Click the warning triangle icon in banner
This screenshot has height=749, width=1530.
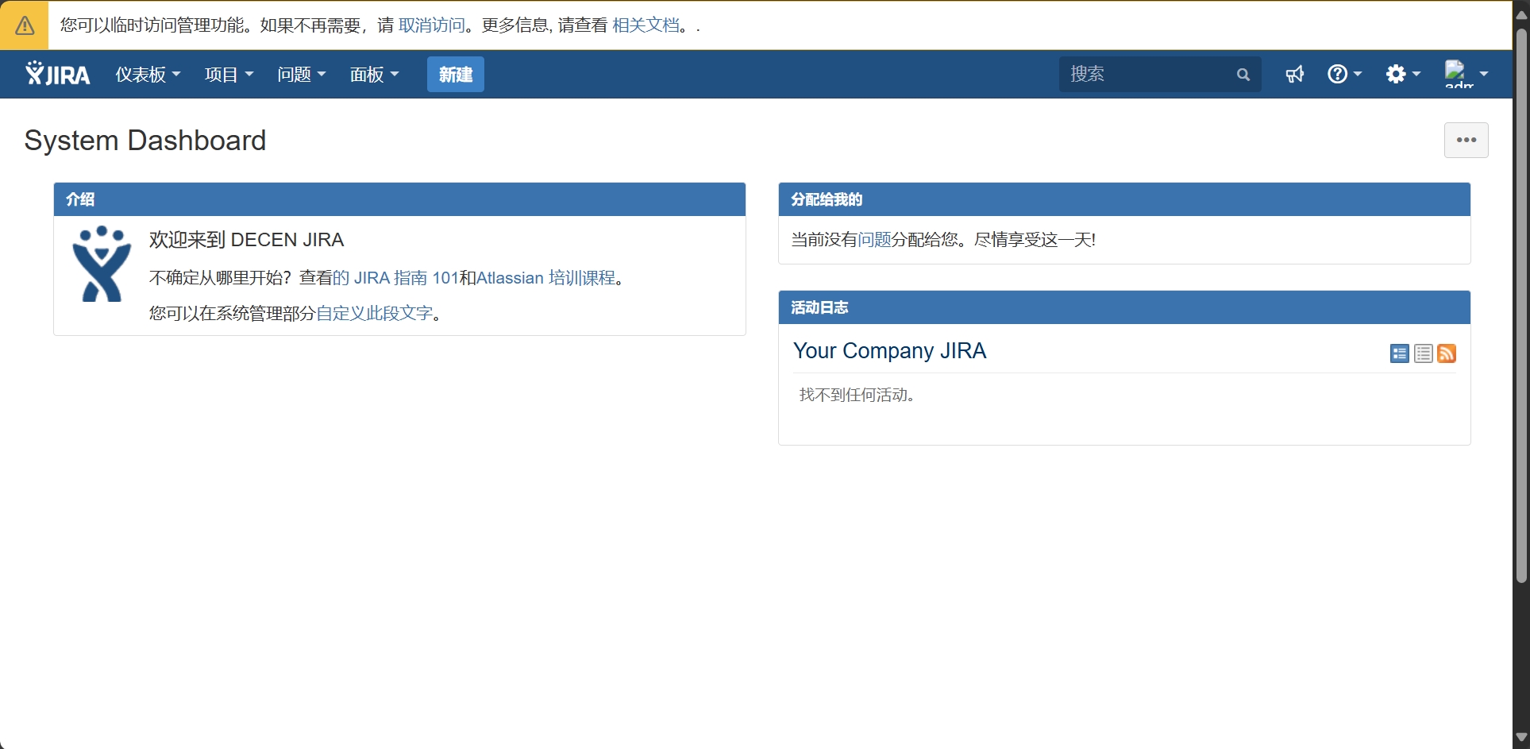pos(25,25)
